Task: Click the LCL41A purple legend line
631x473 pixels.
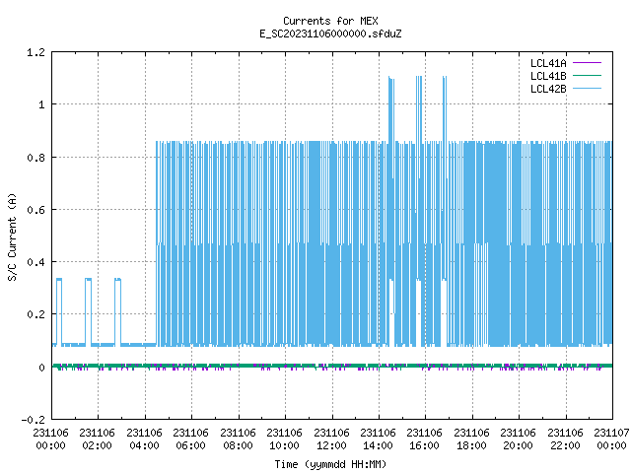Action: 587,63
